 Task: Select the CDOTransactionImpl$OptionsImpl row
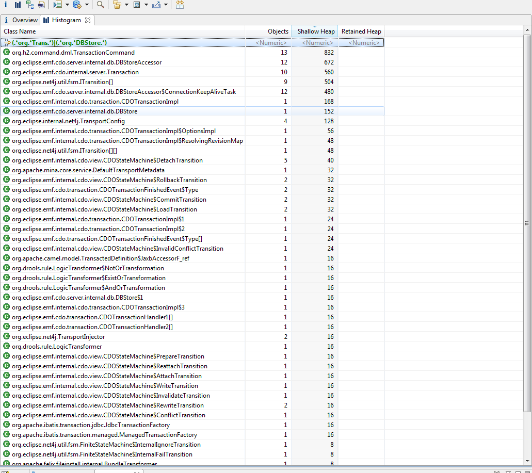click(192, 131)
